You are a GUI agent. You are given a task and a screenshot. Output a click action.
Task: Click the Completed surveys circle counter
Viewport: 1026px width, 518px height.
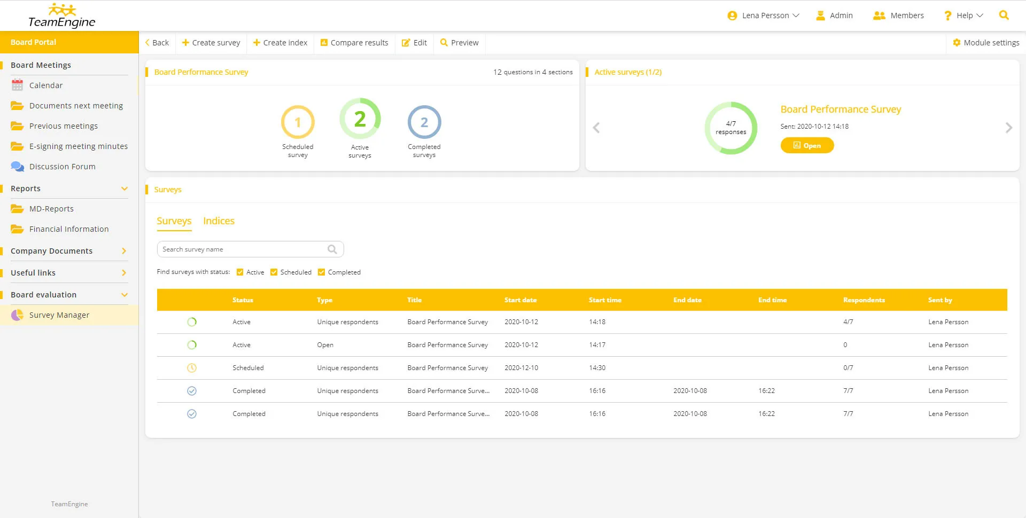click(424, 122)
